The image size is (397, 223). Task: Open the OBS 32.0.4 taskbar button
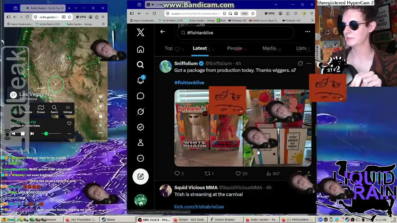tap(154, 220)
